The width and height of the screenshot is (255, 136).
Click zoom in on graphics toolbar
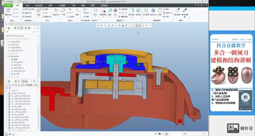102,25
